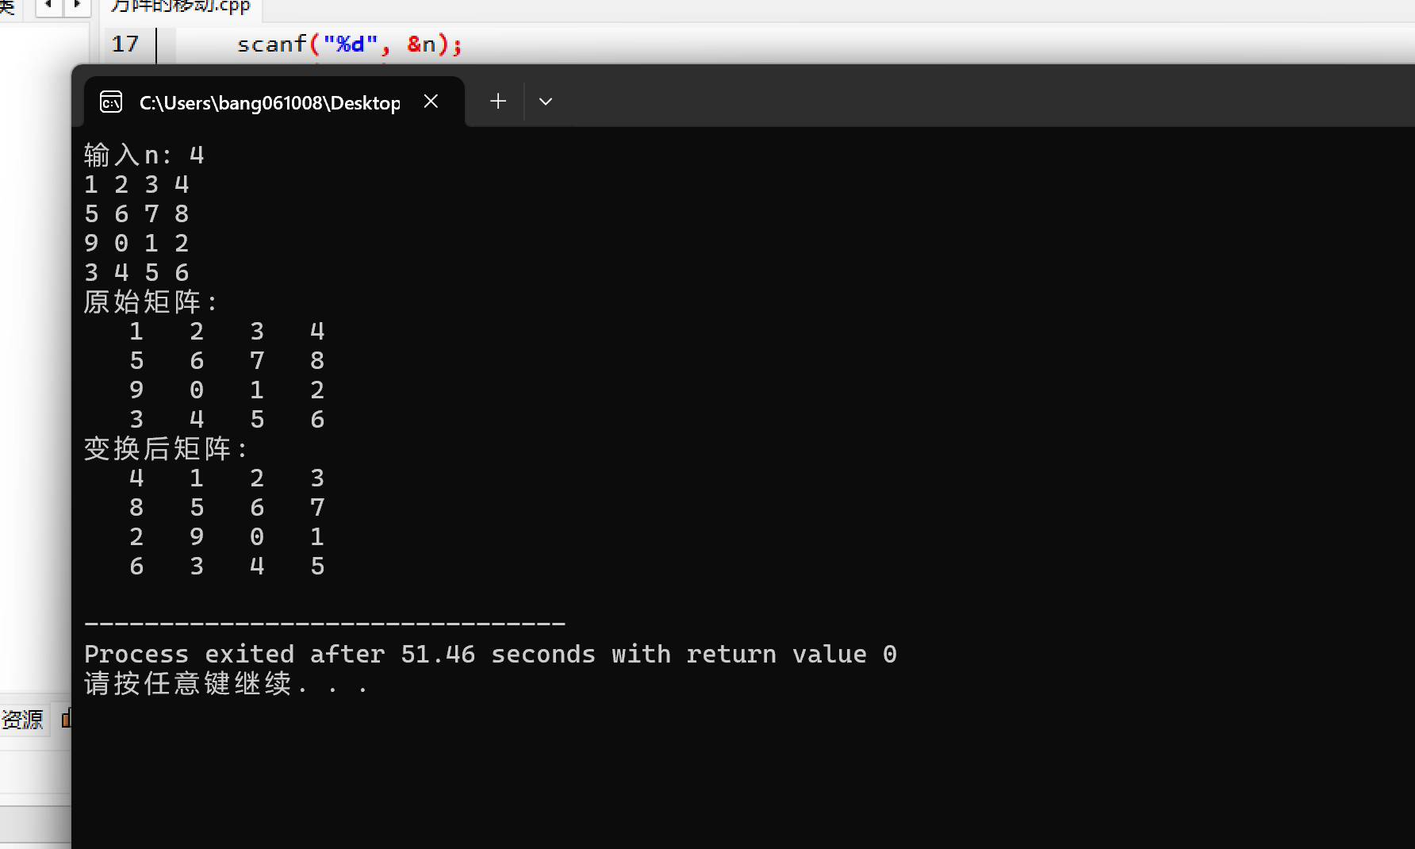This screenshot has height=849, width=1415.
Task: Click the "%d" format string in code
Action: pos(351,44)
